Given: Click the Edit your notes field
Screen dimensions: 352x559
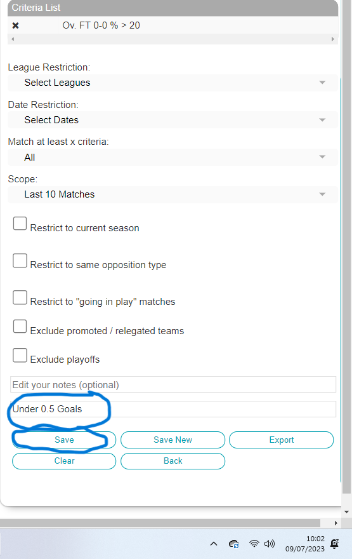Looking at the screenshot, I should 173,385.
